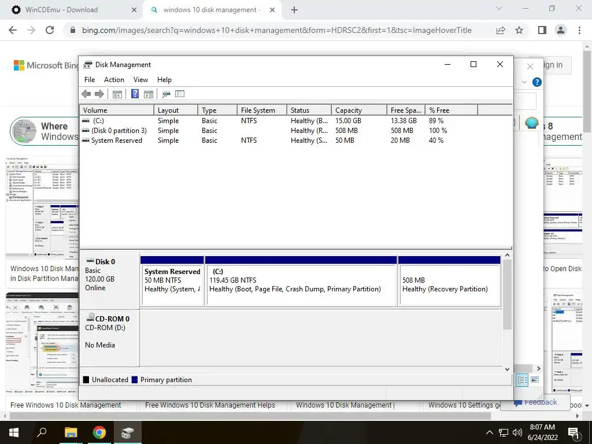The height and width of the screenshot is (444, 592).
Task: Click the Forward arrow in Disk Management toolbar
Action: pyautogui.click(x=99, y=94)
